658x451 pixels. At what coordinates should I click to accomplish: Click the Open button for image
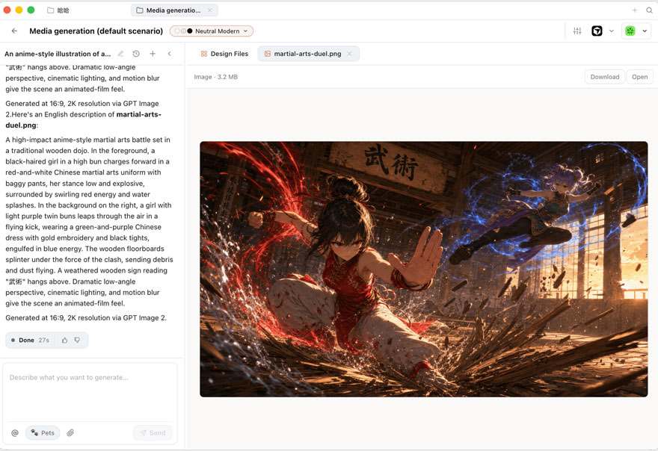point(639,77)
